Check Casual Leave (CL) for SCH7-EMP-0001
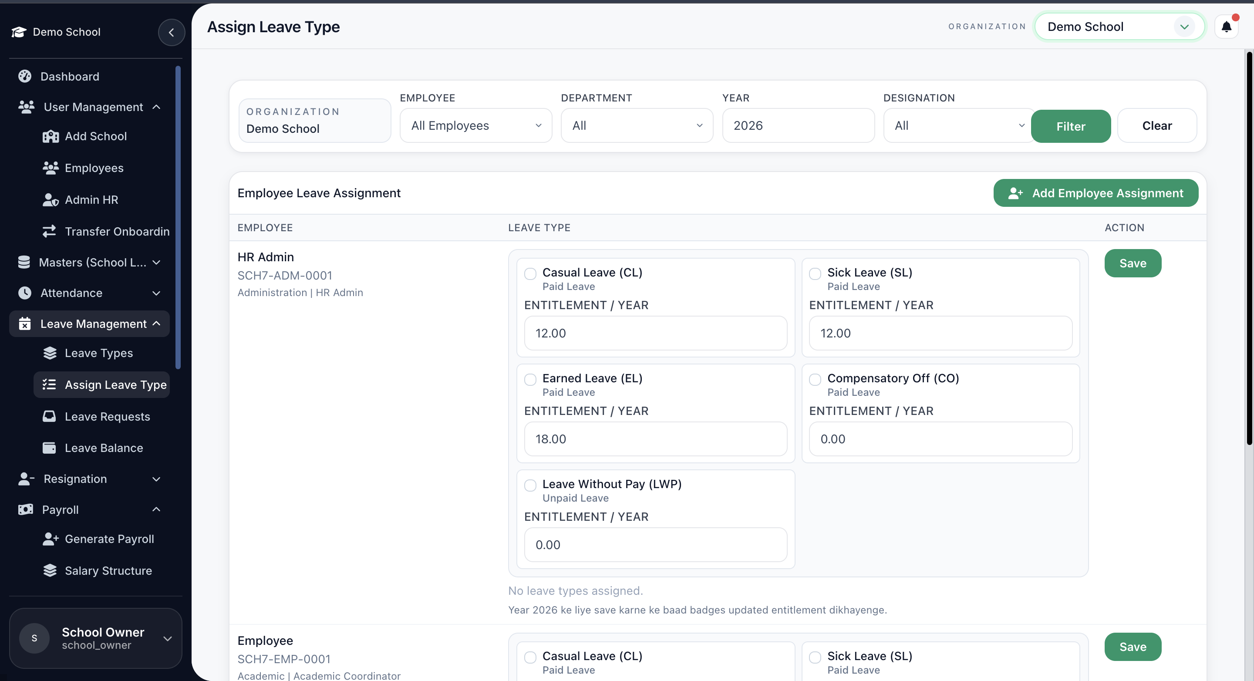The image size is (1254, 681). pos(530,657)
